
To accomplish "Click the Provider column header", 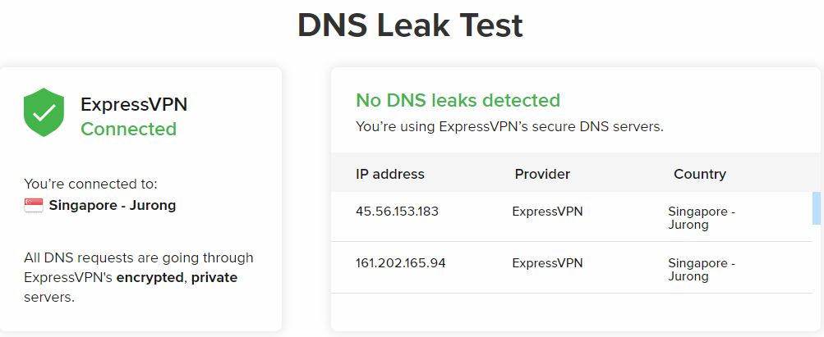I will (542, 174).
